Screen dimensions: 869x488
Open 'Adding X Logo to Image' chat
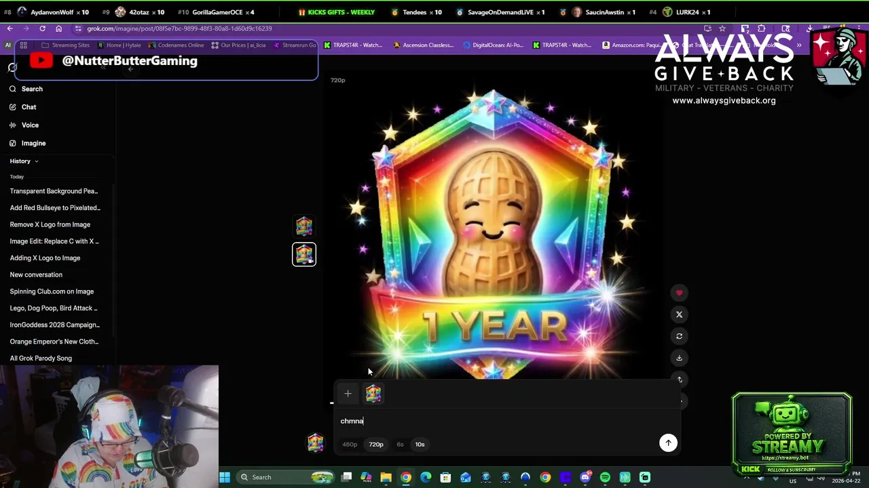tap(45, 258)
